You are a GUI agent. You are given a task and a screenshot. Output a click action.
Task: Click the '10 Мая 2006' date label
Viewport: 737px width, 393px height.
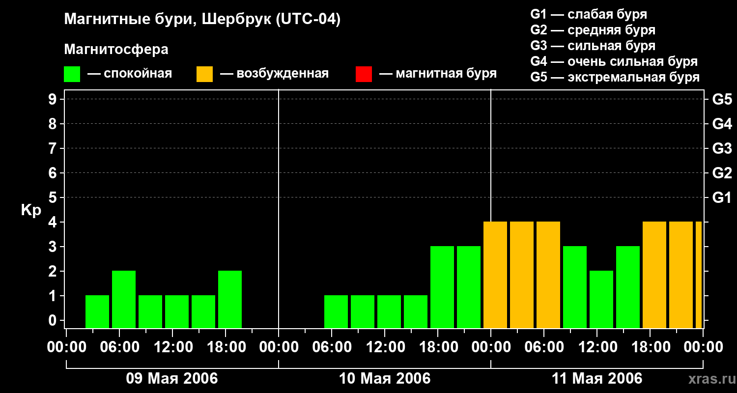coord(385,379)
